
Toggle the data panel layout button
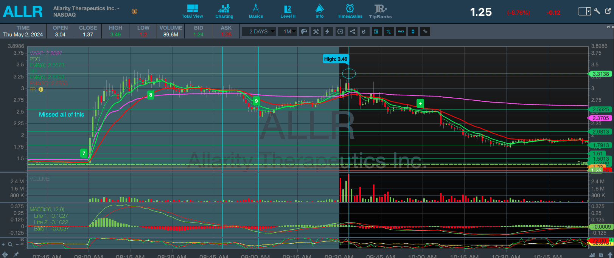[x=376, y=32]
